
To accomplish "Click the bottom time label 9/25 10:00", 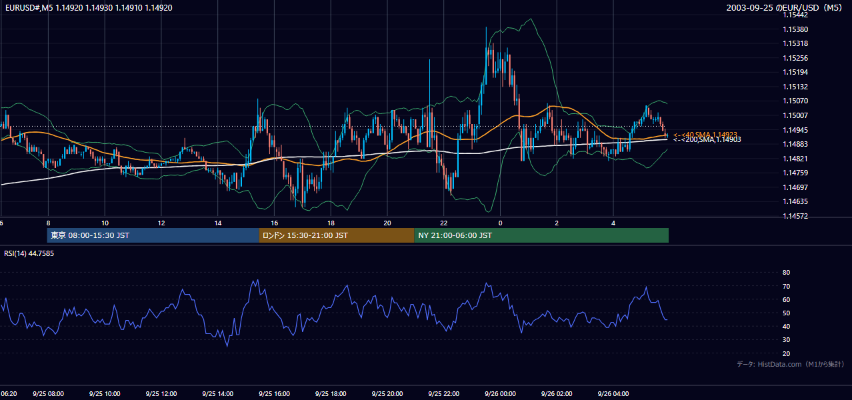I will (x=105, y=394).
